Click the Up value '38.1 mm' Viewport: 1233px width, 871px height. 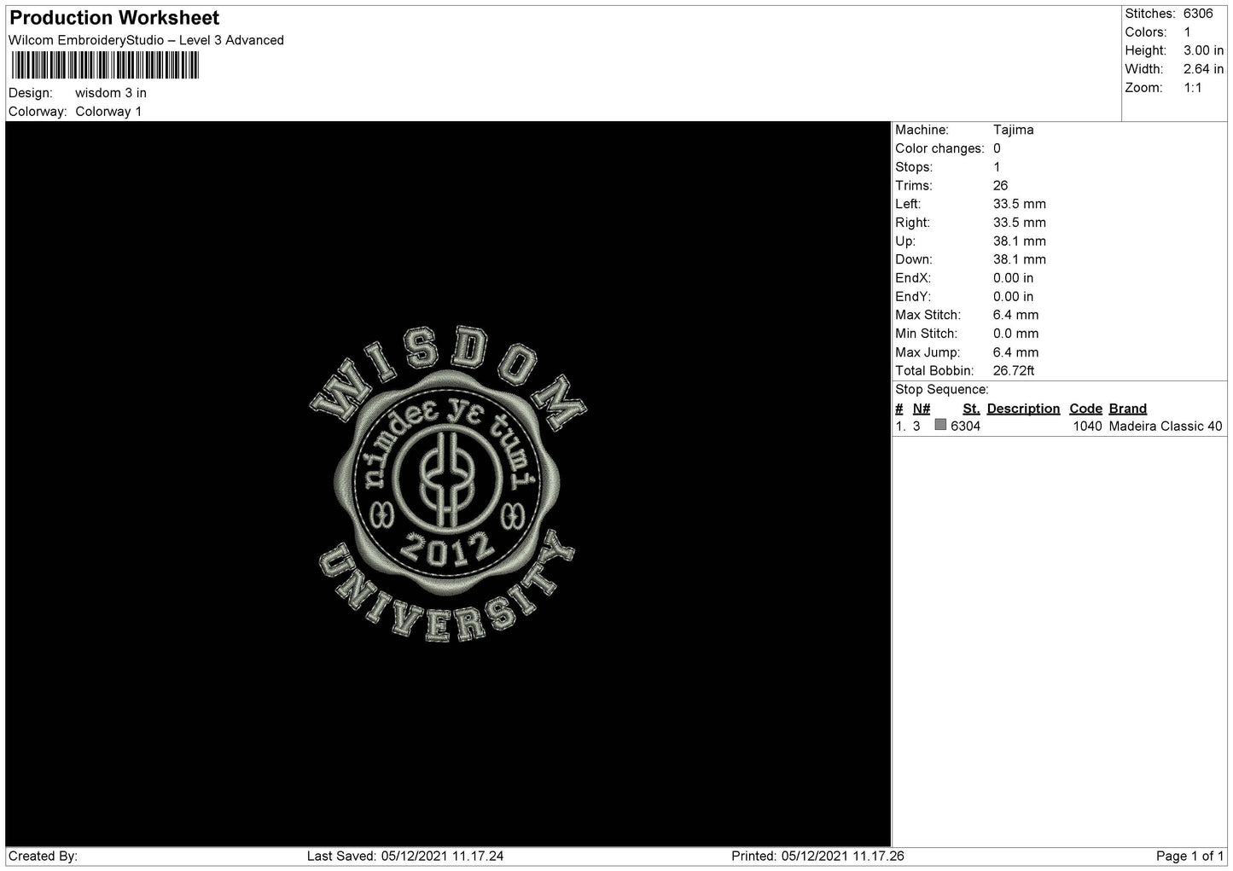click(x=1020, y=241)
